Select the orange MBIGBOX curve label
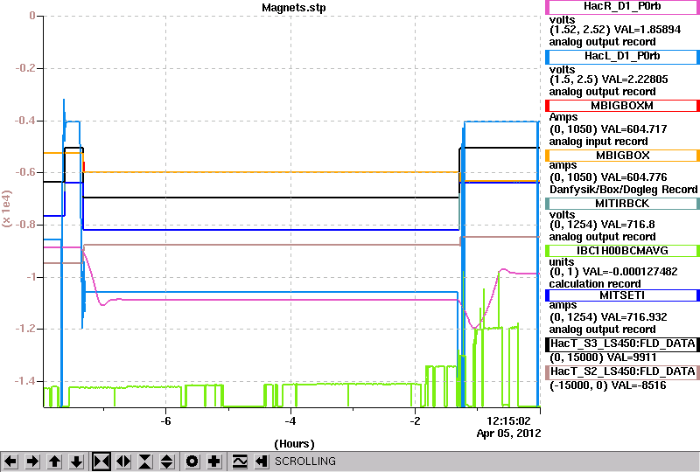Image resolution: width=700 pixels, height=472 pixels. [622, 156]
